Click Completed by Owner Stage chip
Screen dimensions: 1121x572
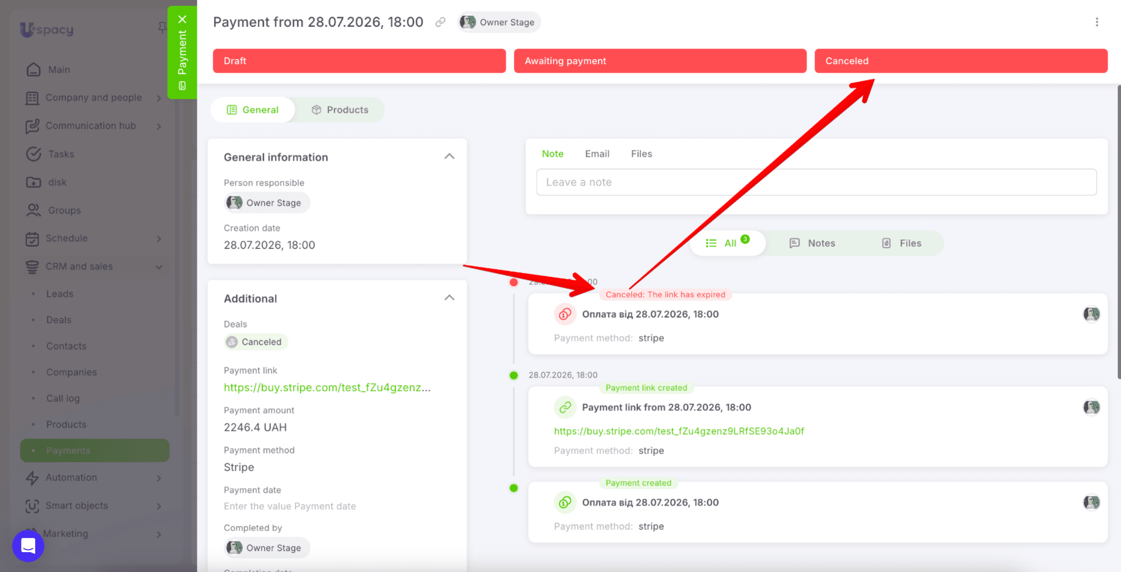267,548
